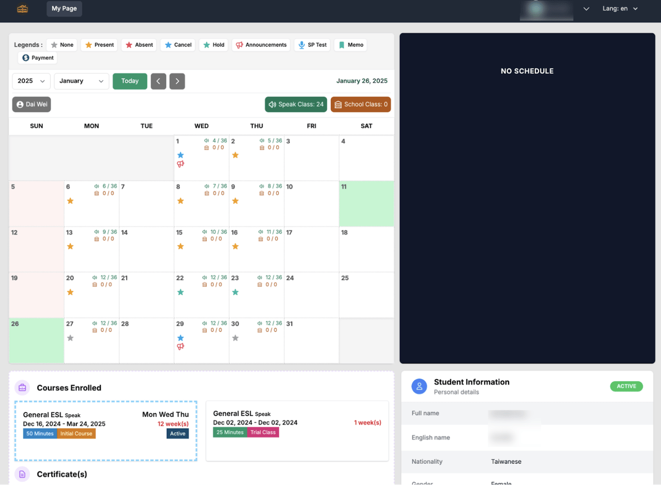Click the present star on January 13
The width and height of the screenshot is (661, 485).
(x=70, y=246)
